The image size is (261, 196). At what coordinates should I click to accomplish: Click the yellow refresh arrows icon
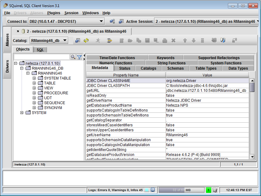86,40
